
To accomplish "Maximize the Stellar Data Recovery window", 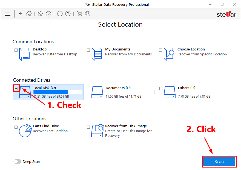I will (x=222, y=4).
